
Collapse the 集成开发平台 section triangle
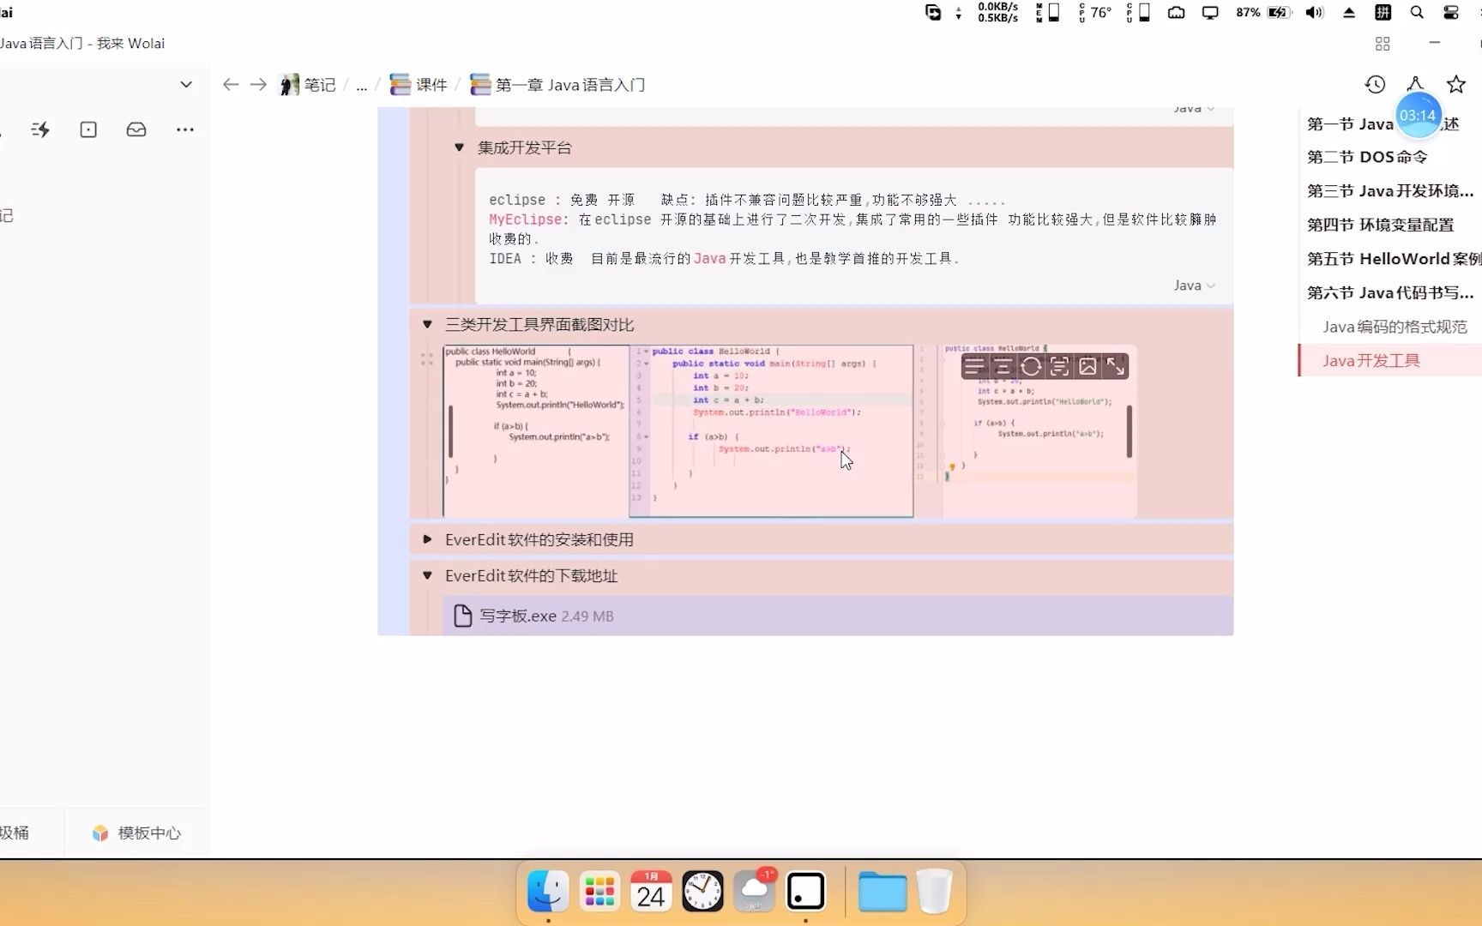[x=458, y=147]
